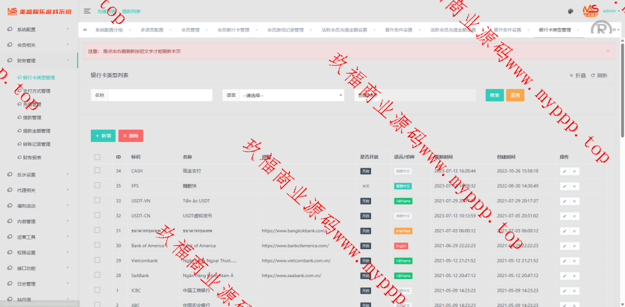Tick the checkbox for Bank of America row

pos(97,245)
